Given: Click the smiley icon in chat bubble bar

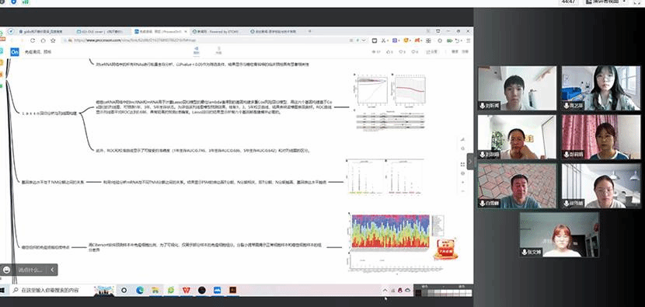Looking at the screenshot, I should coord(6,270).
